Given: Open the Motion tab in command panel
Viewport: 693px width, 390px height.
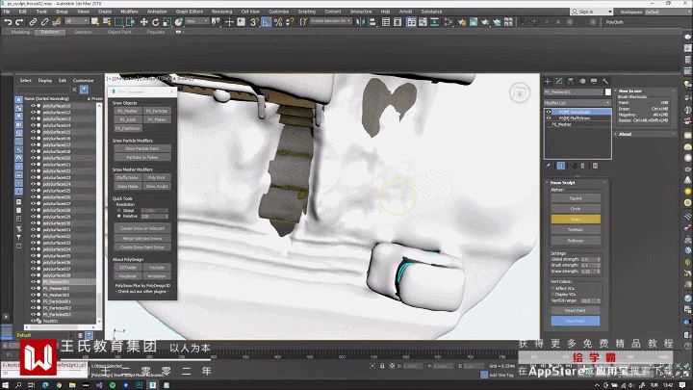Looking at the screenshot, I should 582,81.
